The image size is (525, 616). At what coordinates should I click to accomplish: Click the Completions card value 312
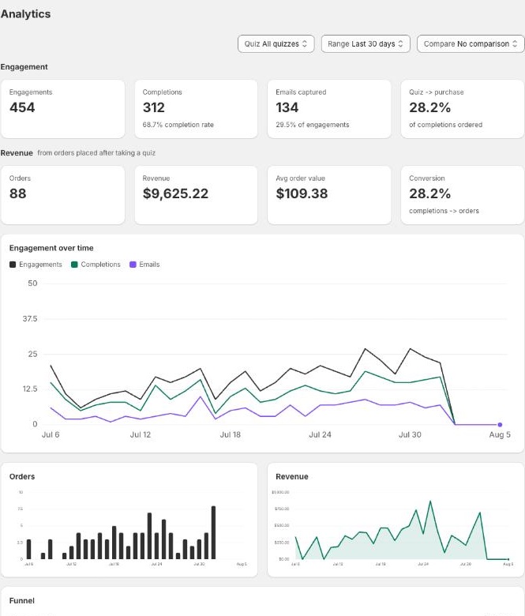[x=153, y=107]
